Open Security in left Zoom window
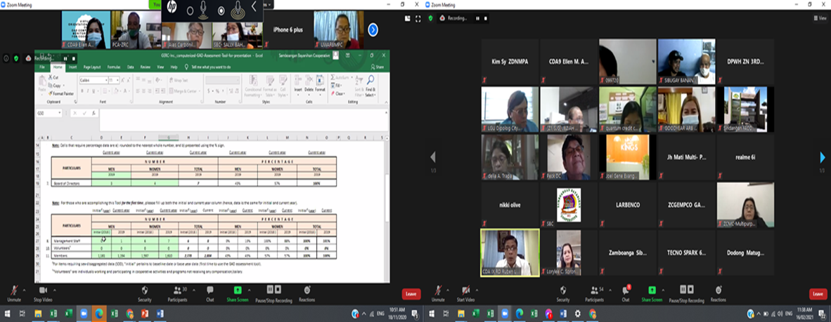The width and height of the screenshot is (831, 322). click(x=145, y=293)
